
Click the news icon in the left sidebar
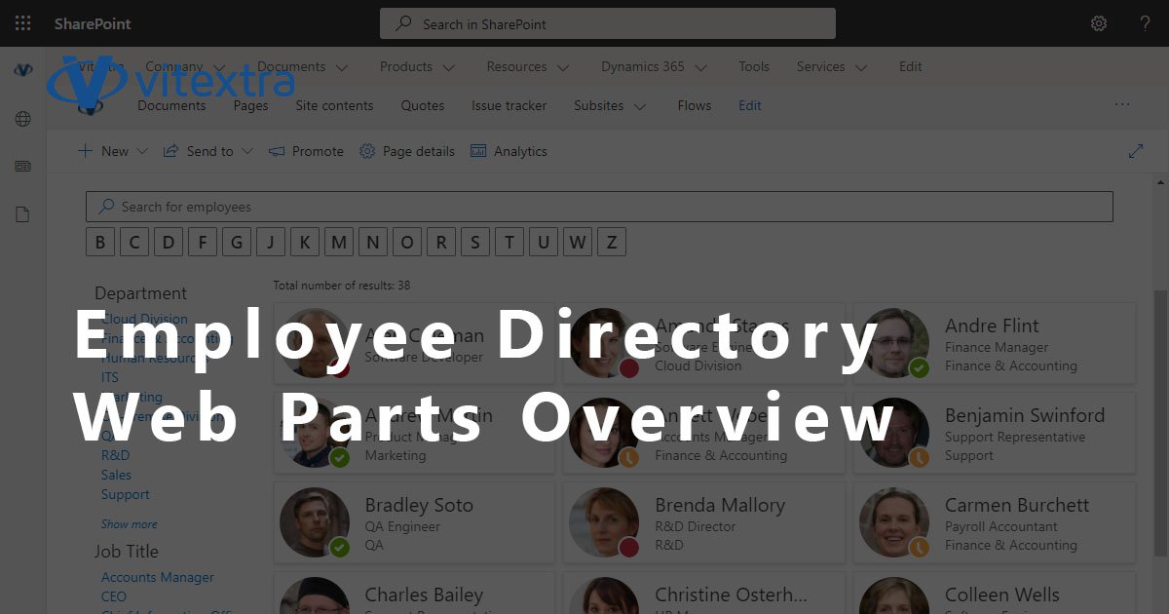click(x=21, y=166)
